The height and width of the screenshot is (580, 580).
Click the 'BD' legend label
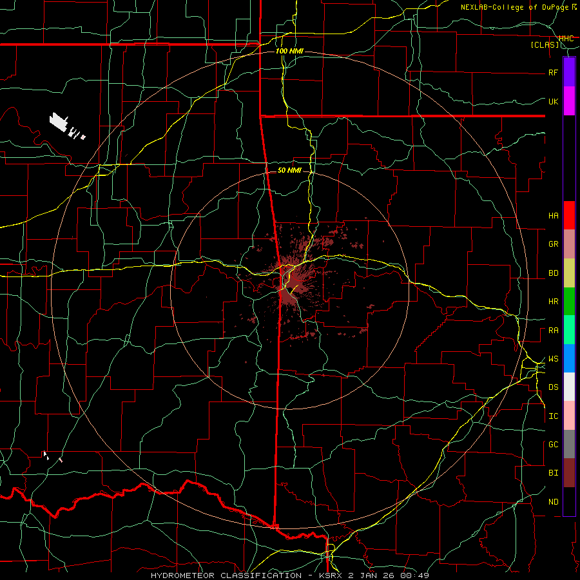[553, 273]
